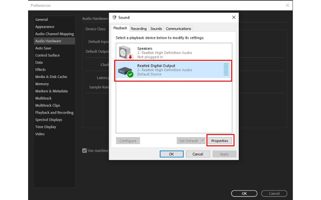321x200 pixels.
Task: Select Playback and Recording preferences category
Action: 54,112
